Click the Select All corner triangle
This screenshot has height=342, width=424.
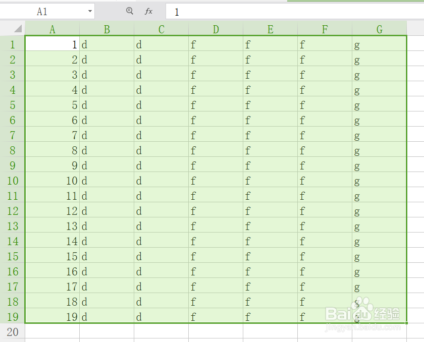point(18,28)
